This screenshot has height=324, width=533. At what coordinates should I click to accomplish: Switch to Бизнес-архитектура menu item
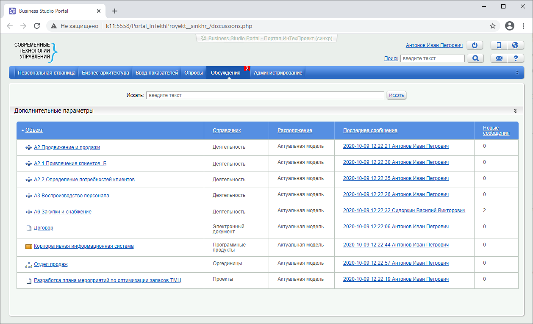click(105, 73)
